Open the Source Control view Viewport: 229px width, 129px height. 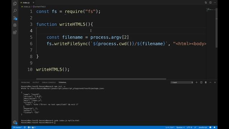[15, 18]
